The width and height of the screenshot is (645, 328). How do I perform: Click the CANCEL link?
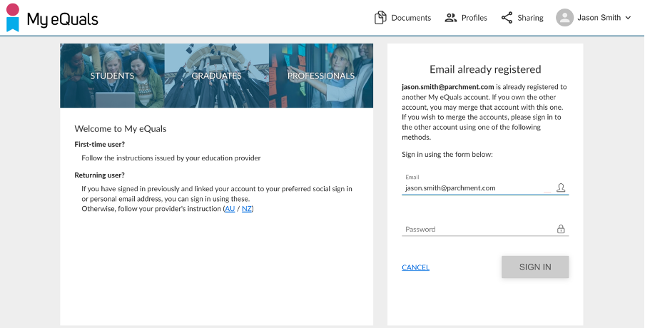[x=415, y=267]
